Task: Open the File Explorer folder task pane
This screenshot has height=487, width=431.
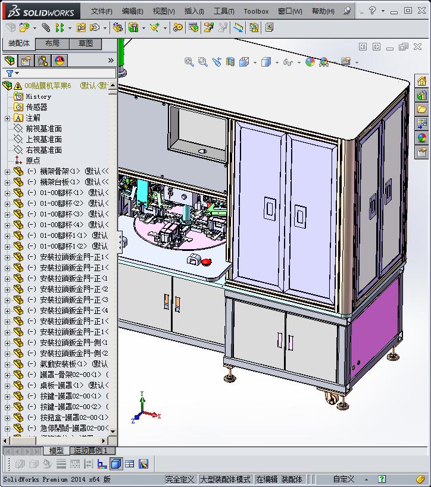Action: 421,109
